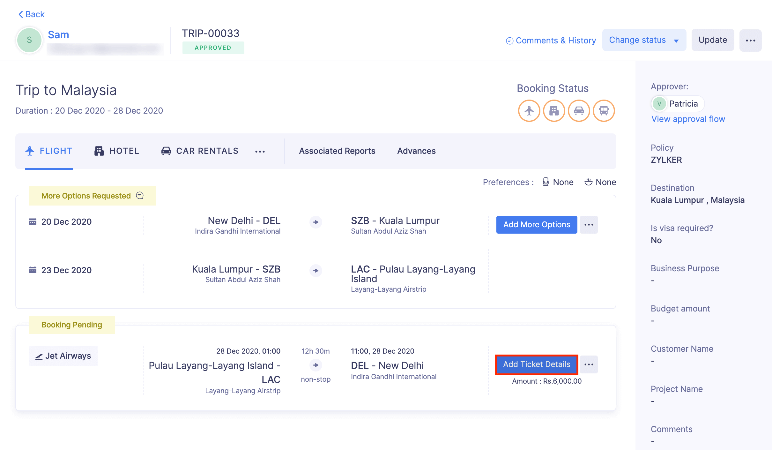Click the car booking status icon
Screen dimensions: 772x450
[x=579, y=110]
